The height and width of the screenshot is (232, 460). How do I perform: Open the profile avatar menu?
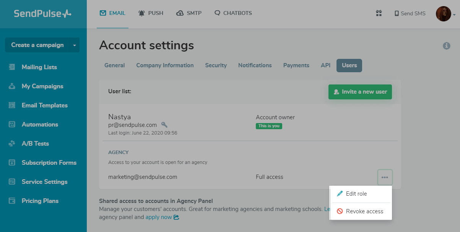click(x=444, y=14)
